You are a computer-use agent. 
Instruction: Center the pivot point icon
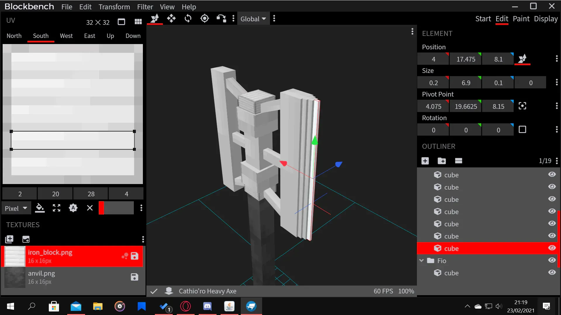tap(522, 106)
